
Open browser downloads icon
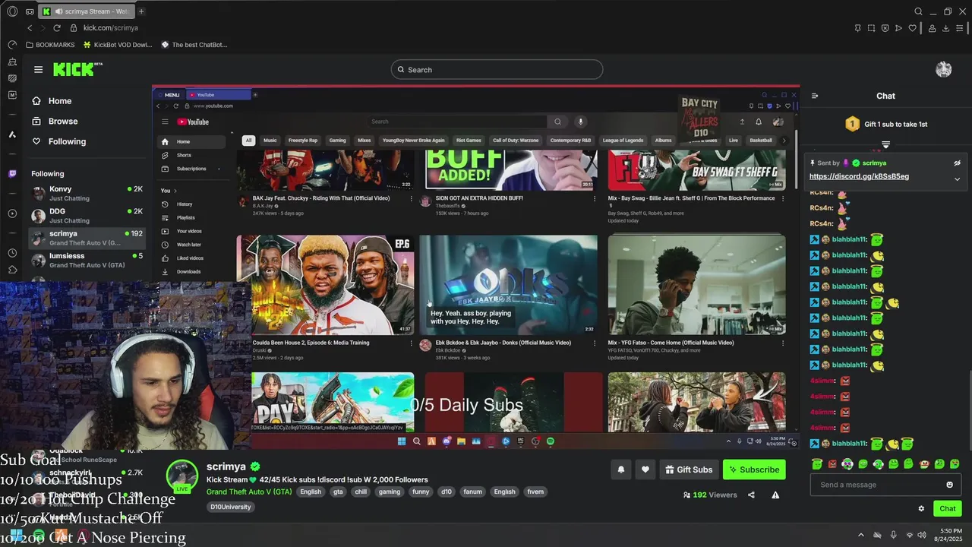pyautogui.click(x=946, y=28)
